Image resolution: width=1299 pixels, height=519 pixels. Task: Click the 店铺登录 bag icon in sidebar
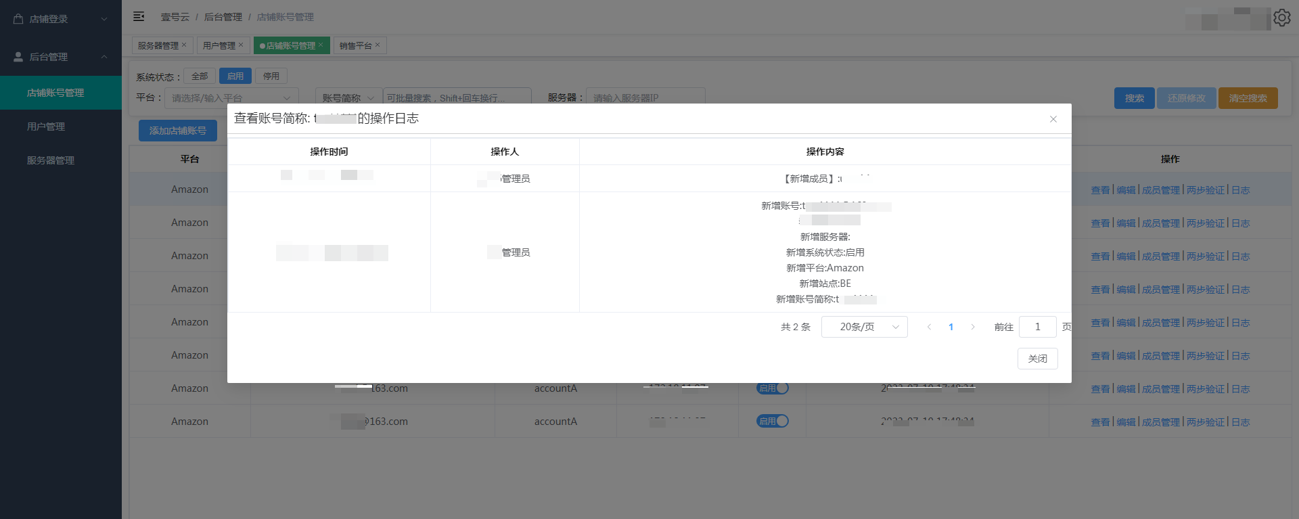[x=18, y=19]
